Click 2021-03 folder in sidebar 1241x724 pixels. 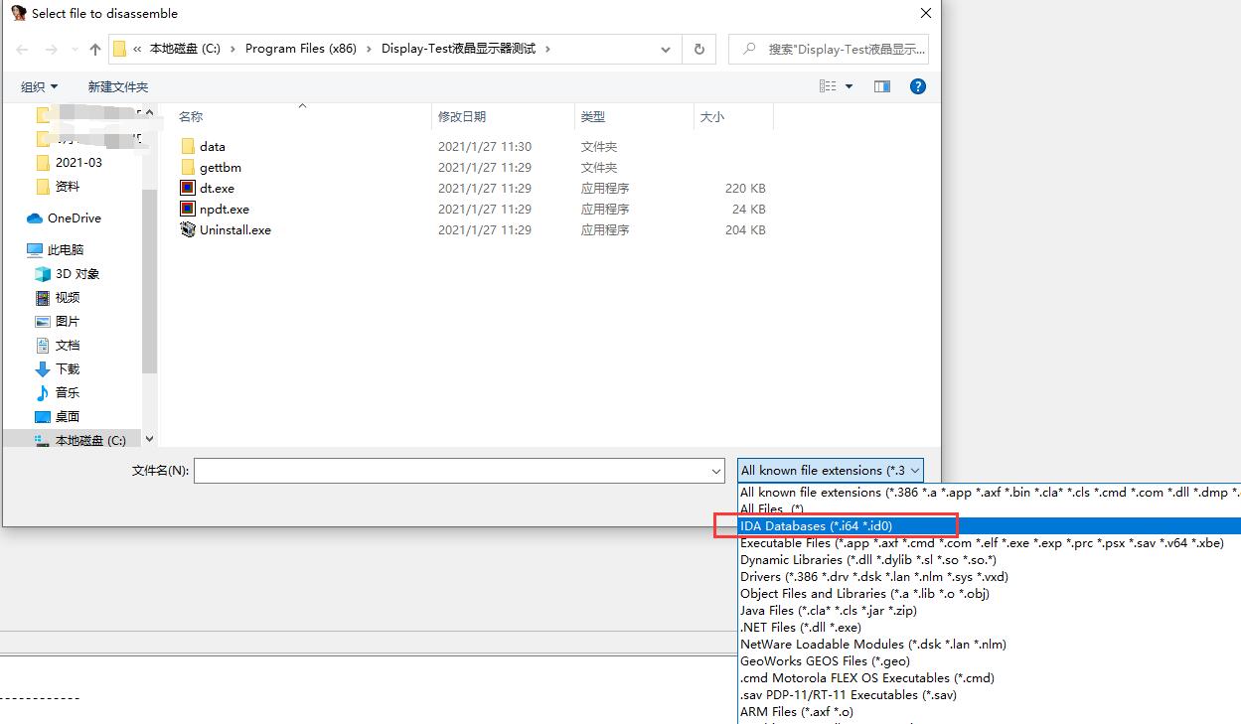[78, 162]
